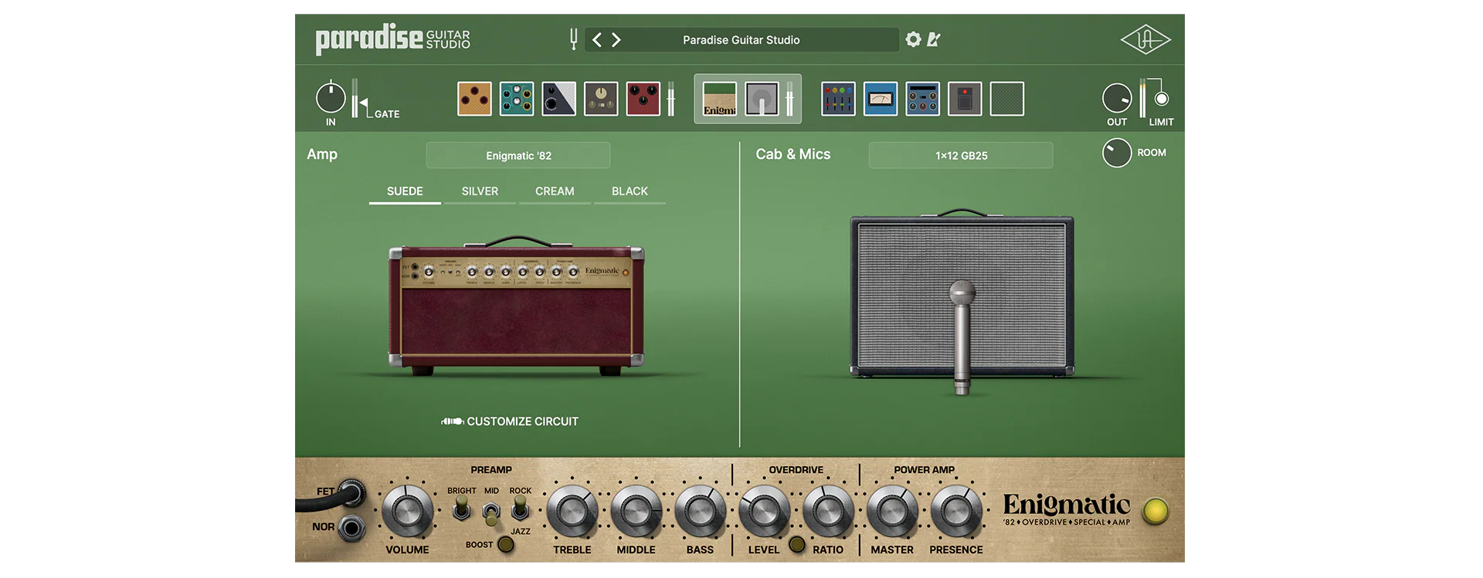This screenshot has width=1483, height=578.
Task: Go to previous preset with left arrow
Action: [x=597, y=39]
